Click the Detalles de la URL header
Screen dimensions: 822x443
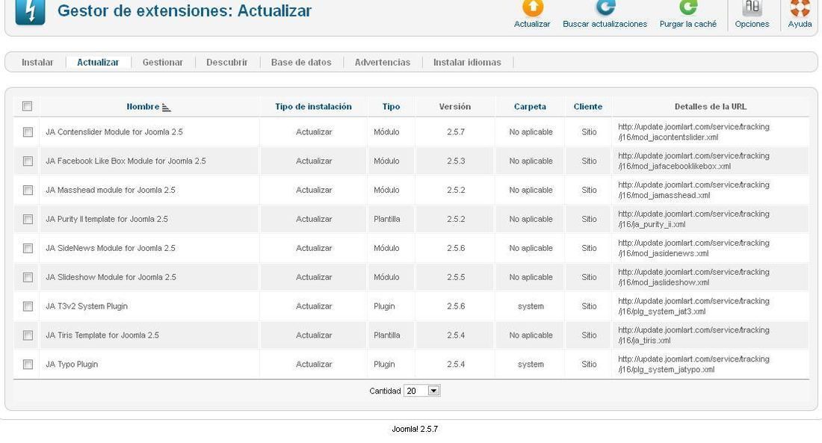[711, 106]
